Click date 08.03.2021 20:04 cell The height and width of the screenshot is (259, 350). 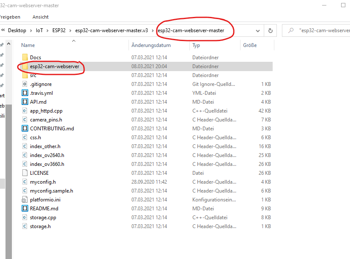pos(149,66)
